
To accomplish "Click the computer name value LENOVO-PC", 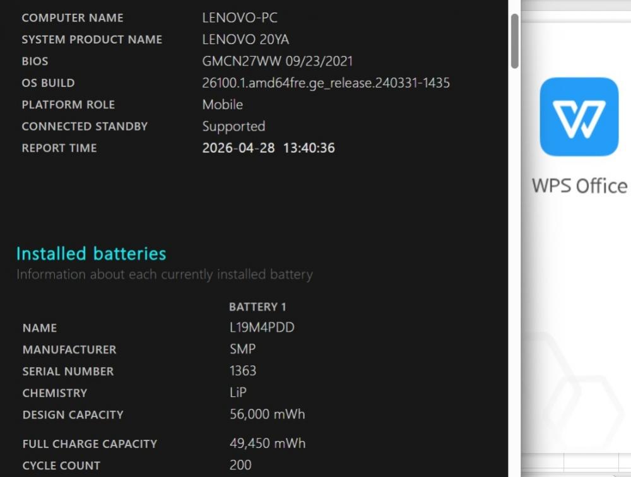I will pyautogui.click(x=240, y=18).
